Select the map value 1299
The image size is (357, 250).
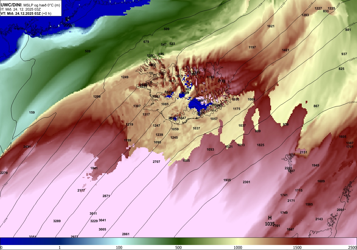click(97, 97)
